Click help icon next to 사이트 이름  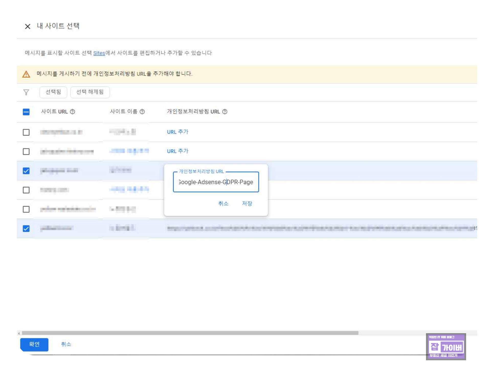142,112
